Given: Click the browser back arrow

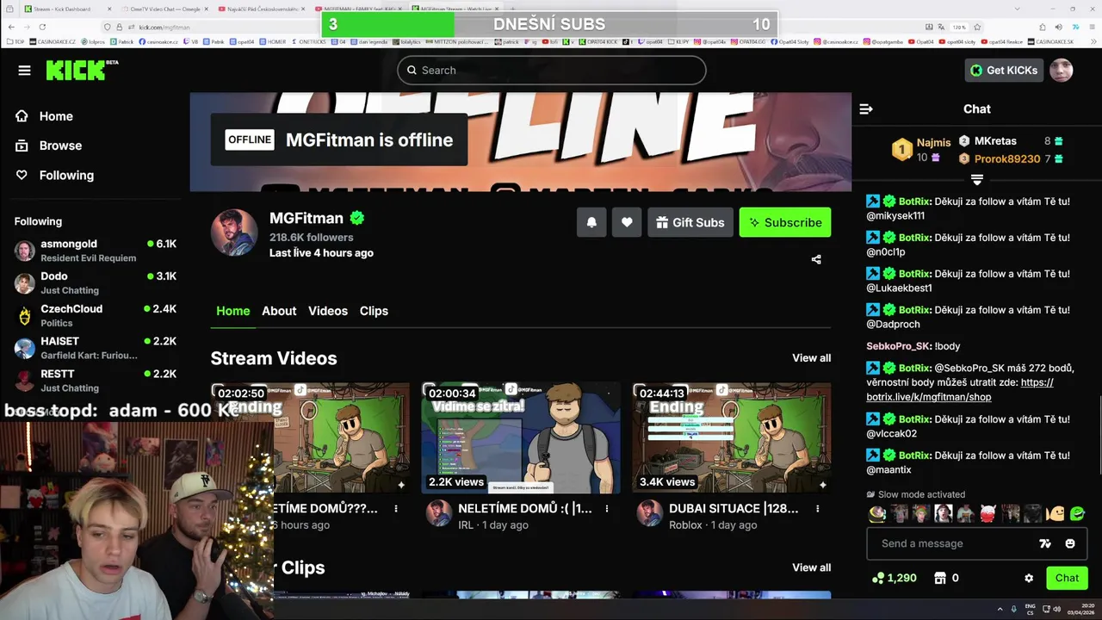Looking at the screenshot, I should coord(10,28).
